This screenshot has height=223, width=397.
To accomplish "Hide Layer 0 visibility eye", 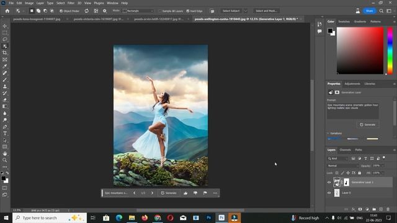I will (329, 193).
